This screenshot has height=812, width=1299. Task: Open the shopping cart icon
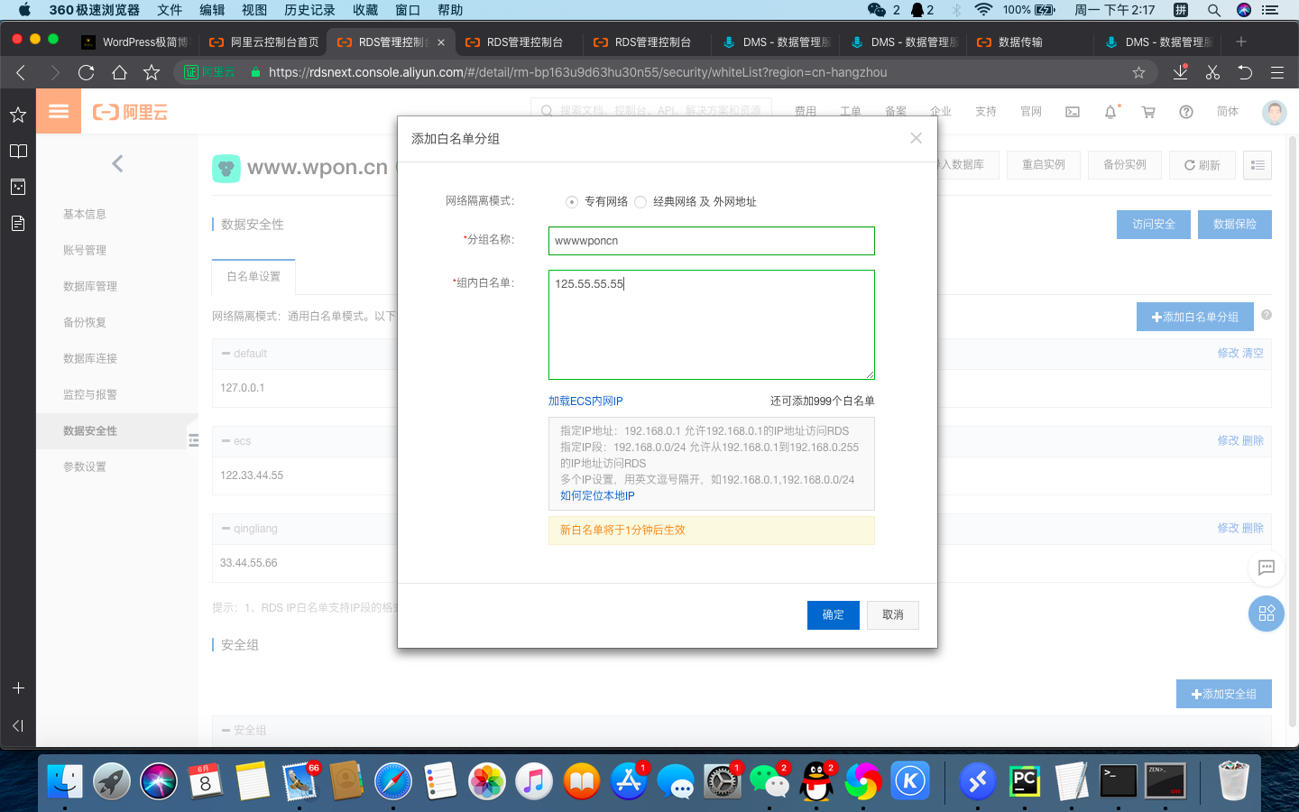1148,112
